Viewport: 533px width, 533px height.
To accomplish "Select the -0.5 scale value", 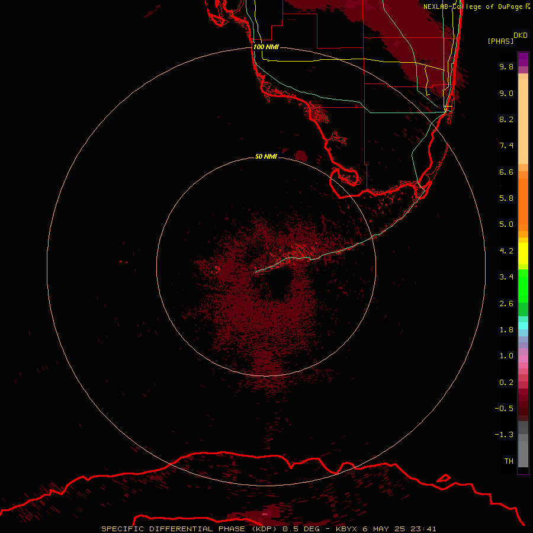I will click(504, 409).
